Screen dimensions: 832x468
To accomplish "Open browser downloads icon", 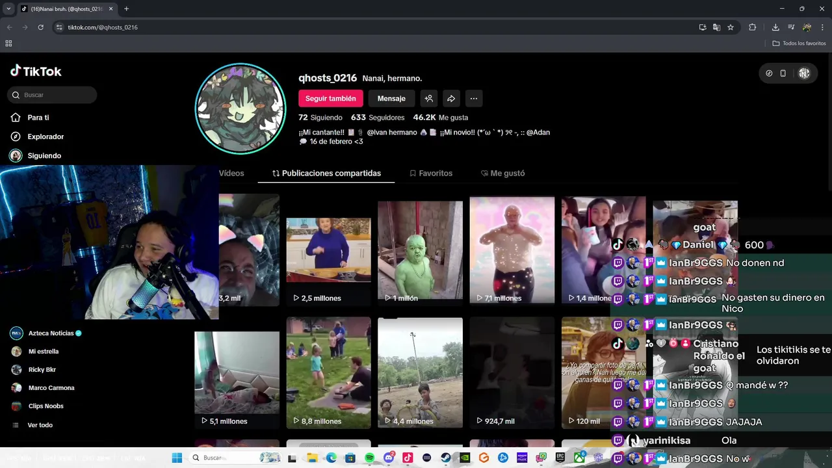I will click(x=775, y=27).
